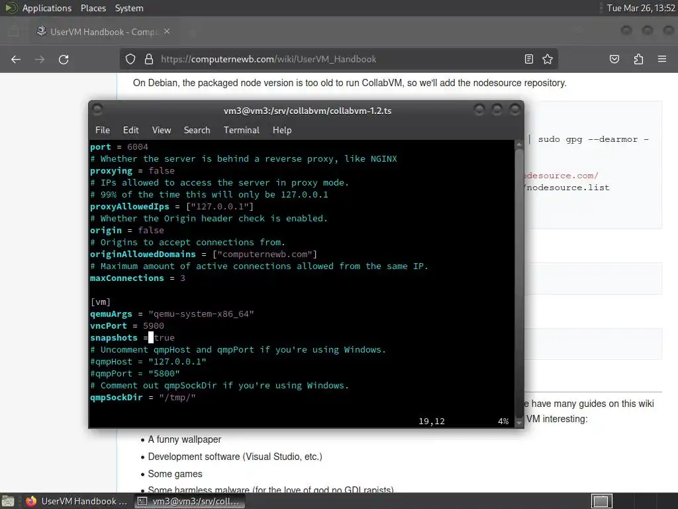
Task: Open the terminal Edit menu
Action: pos(130,131)
